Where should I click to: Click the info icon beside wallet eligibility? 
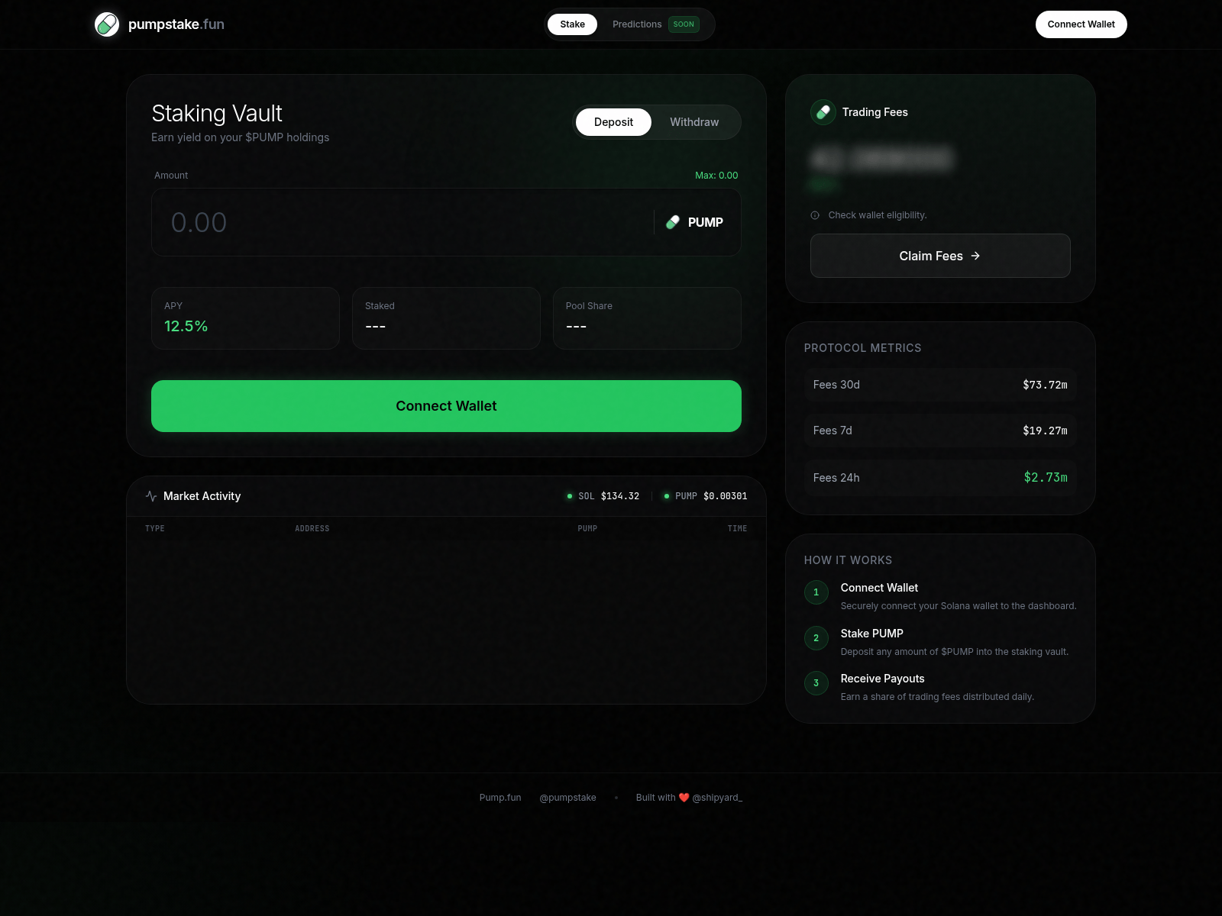[815, 215]
